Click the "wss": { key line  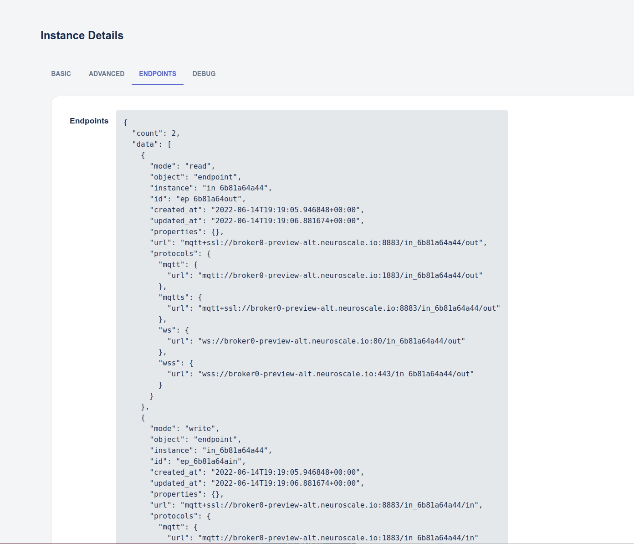(176, 363)
